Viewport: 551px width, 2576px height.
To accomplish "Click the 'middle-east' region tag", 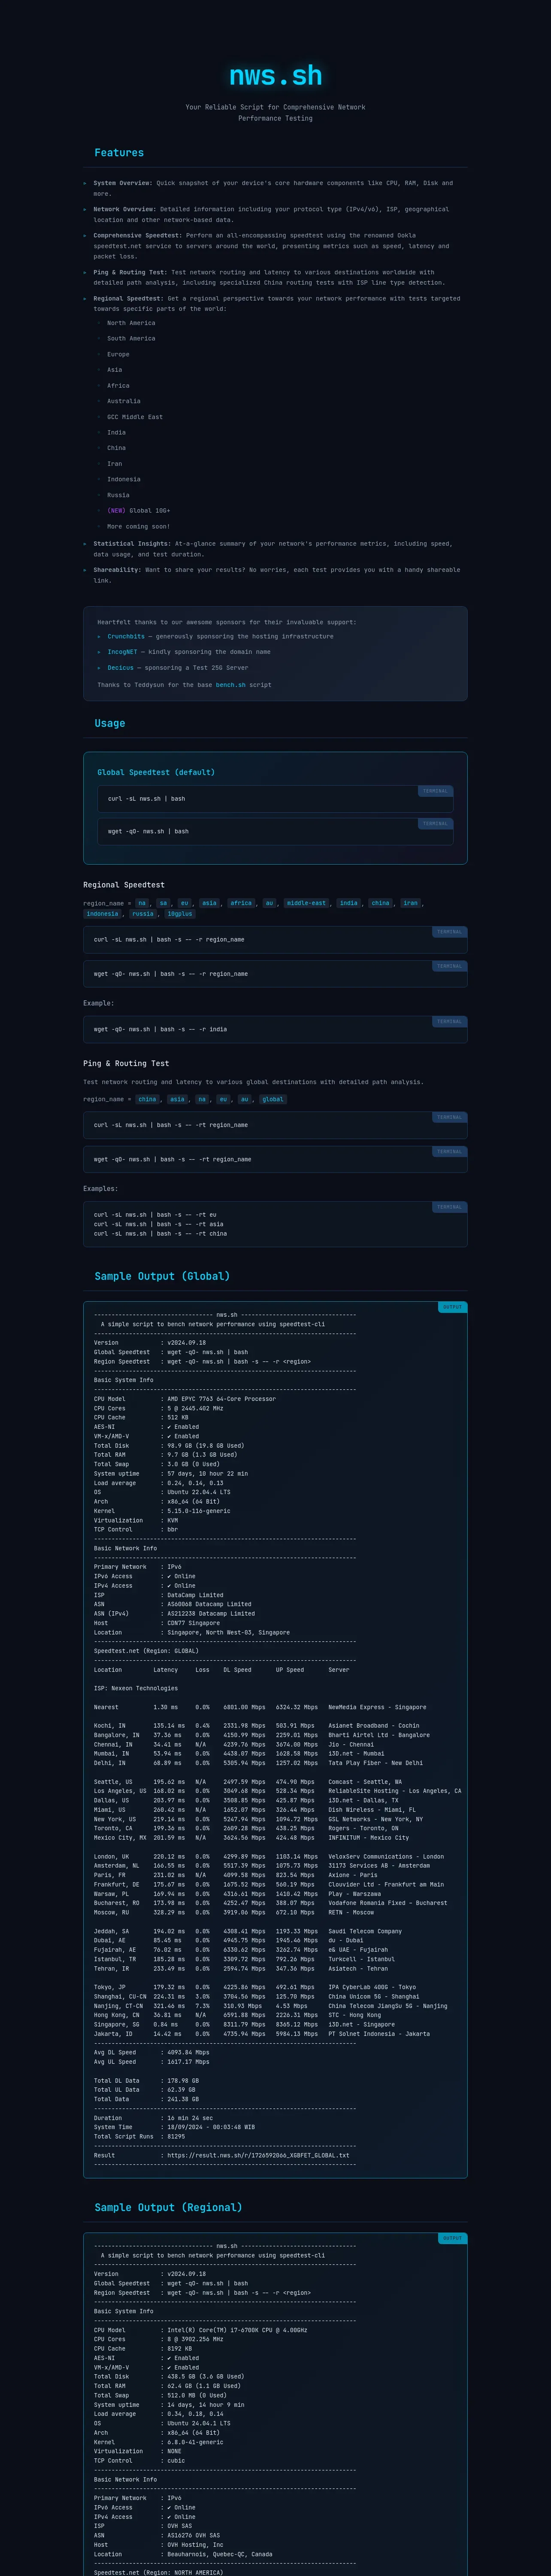I will click(x=306, y=903).
